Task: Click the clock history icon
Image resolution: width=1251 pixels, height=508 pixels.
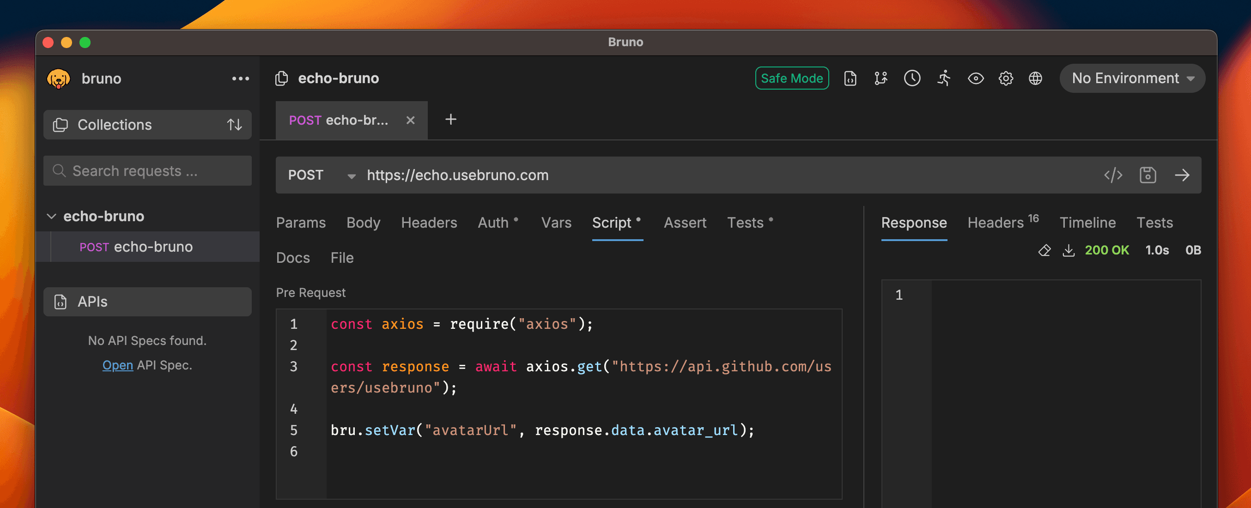Action: coord(911,78)
